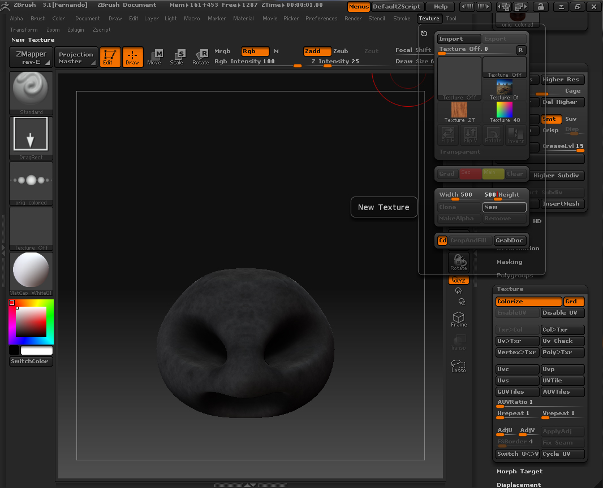Click the Frame icon
Viewport: 603px width, 488px height.
point(459,320)
